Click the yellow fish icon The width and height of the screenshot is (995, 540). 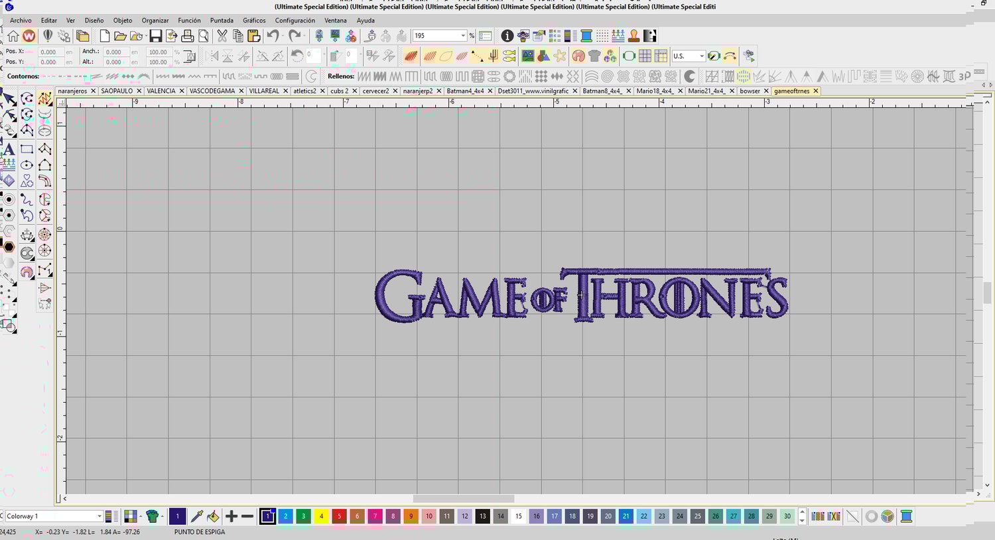click(509, 56)
